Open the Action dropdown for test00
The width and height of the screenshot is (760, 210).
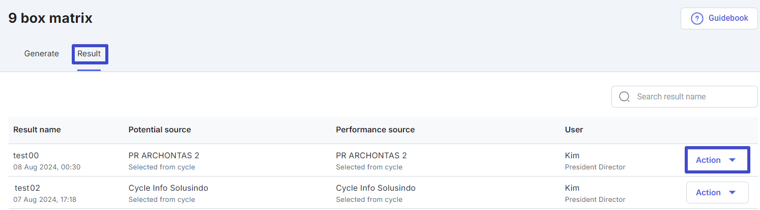pos(717,160)
